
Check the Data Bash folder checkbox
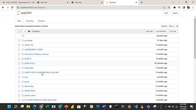(x=19, y=68)
